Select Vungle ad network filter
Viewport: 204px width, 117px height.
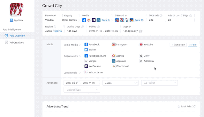(x=90, y=61)
